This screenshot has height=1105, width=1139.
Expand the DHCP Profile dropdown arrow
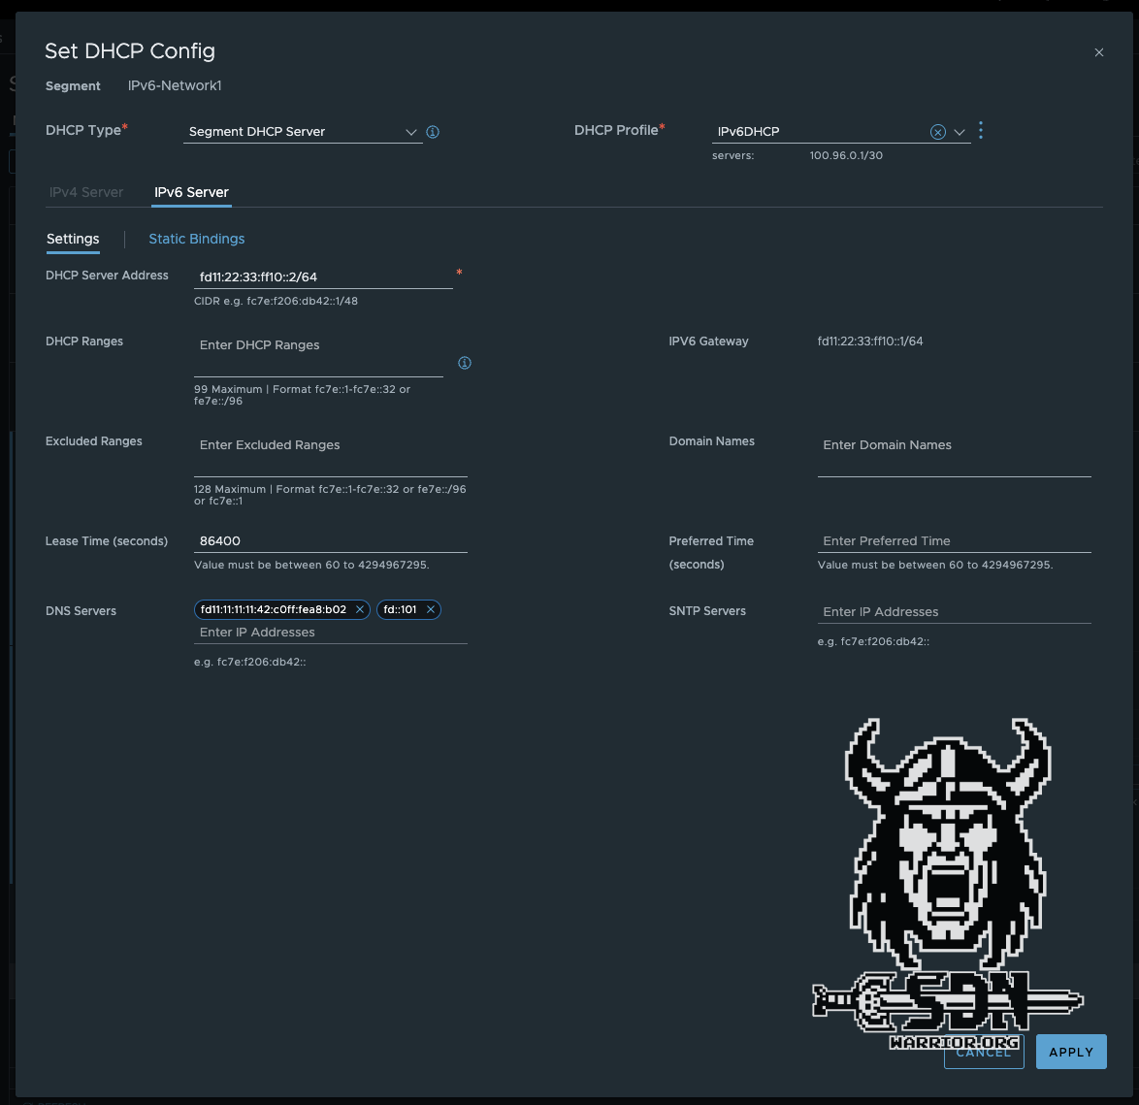(x=960, y=132)
